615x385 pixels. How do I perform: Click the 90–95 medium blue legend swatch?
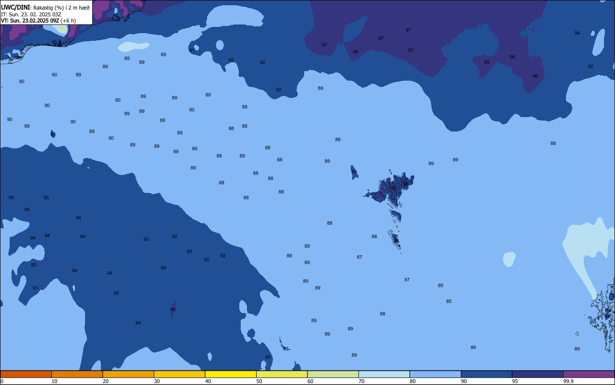point(486,374)
